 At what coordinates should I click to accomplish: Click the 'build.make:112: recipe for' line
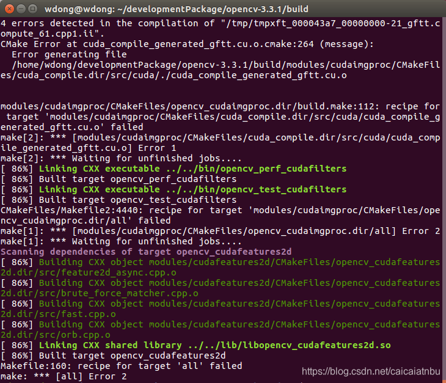221,106
